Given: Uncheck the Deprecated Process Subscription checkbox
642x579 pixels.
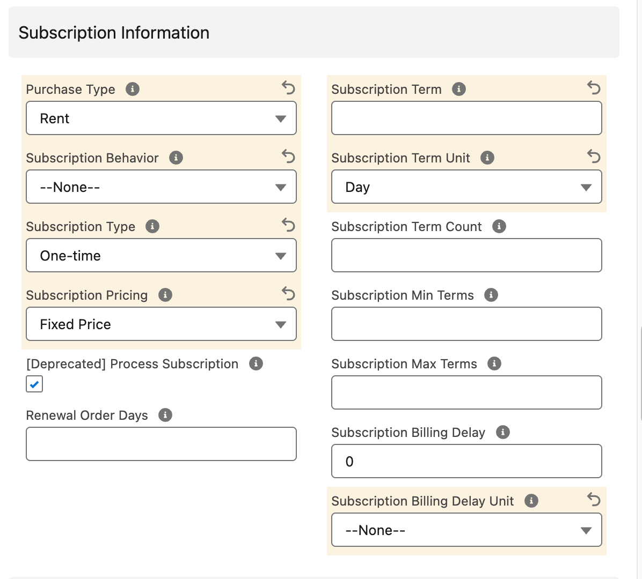Looking at the screenshot, I should pos(34,384).
